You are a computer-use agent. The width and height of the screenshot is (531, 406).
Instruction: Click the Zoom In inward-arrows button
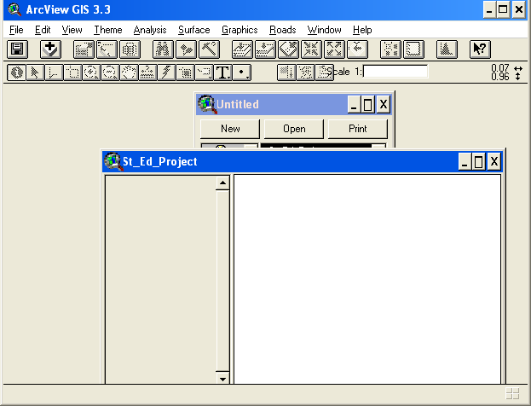pyautogui.click(x=311, y=49)
